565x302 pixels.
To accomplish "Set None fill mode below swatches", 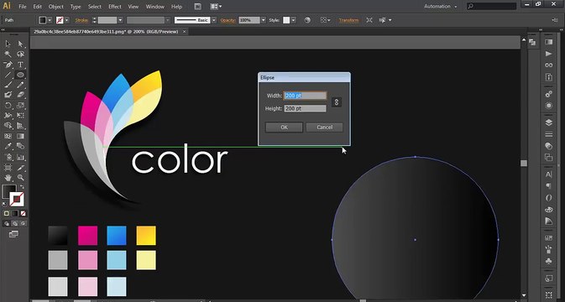I will pyautogui.click(x=23, y=213).
